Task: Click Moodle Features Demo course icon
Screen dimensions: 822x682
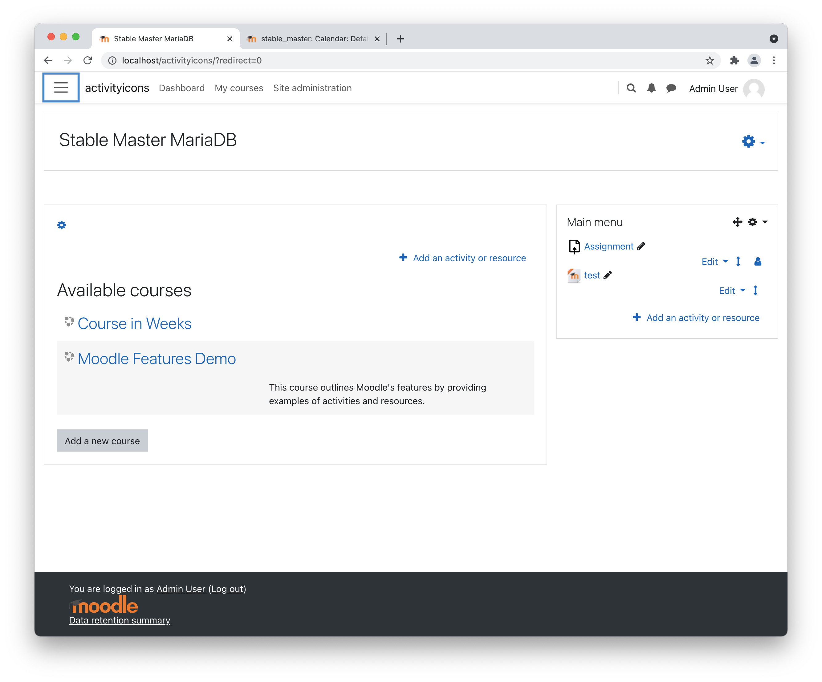Action: pyautogui.click(x=69, y=357)
